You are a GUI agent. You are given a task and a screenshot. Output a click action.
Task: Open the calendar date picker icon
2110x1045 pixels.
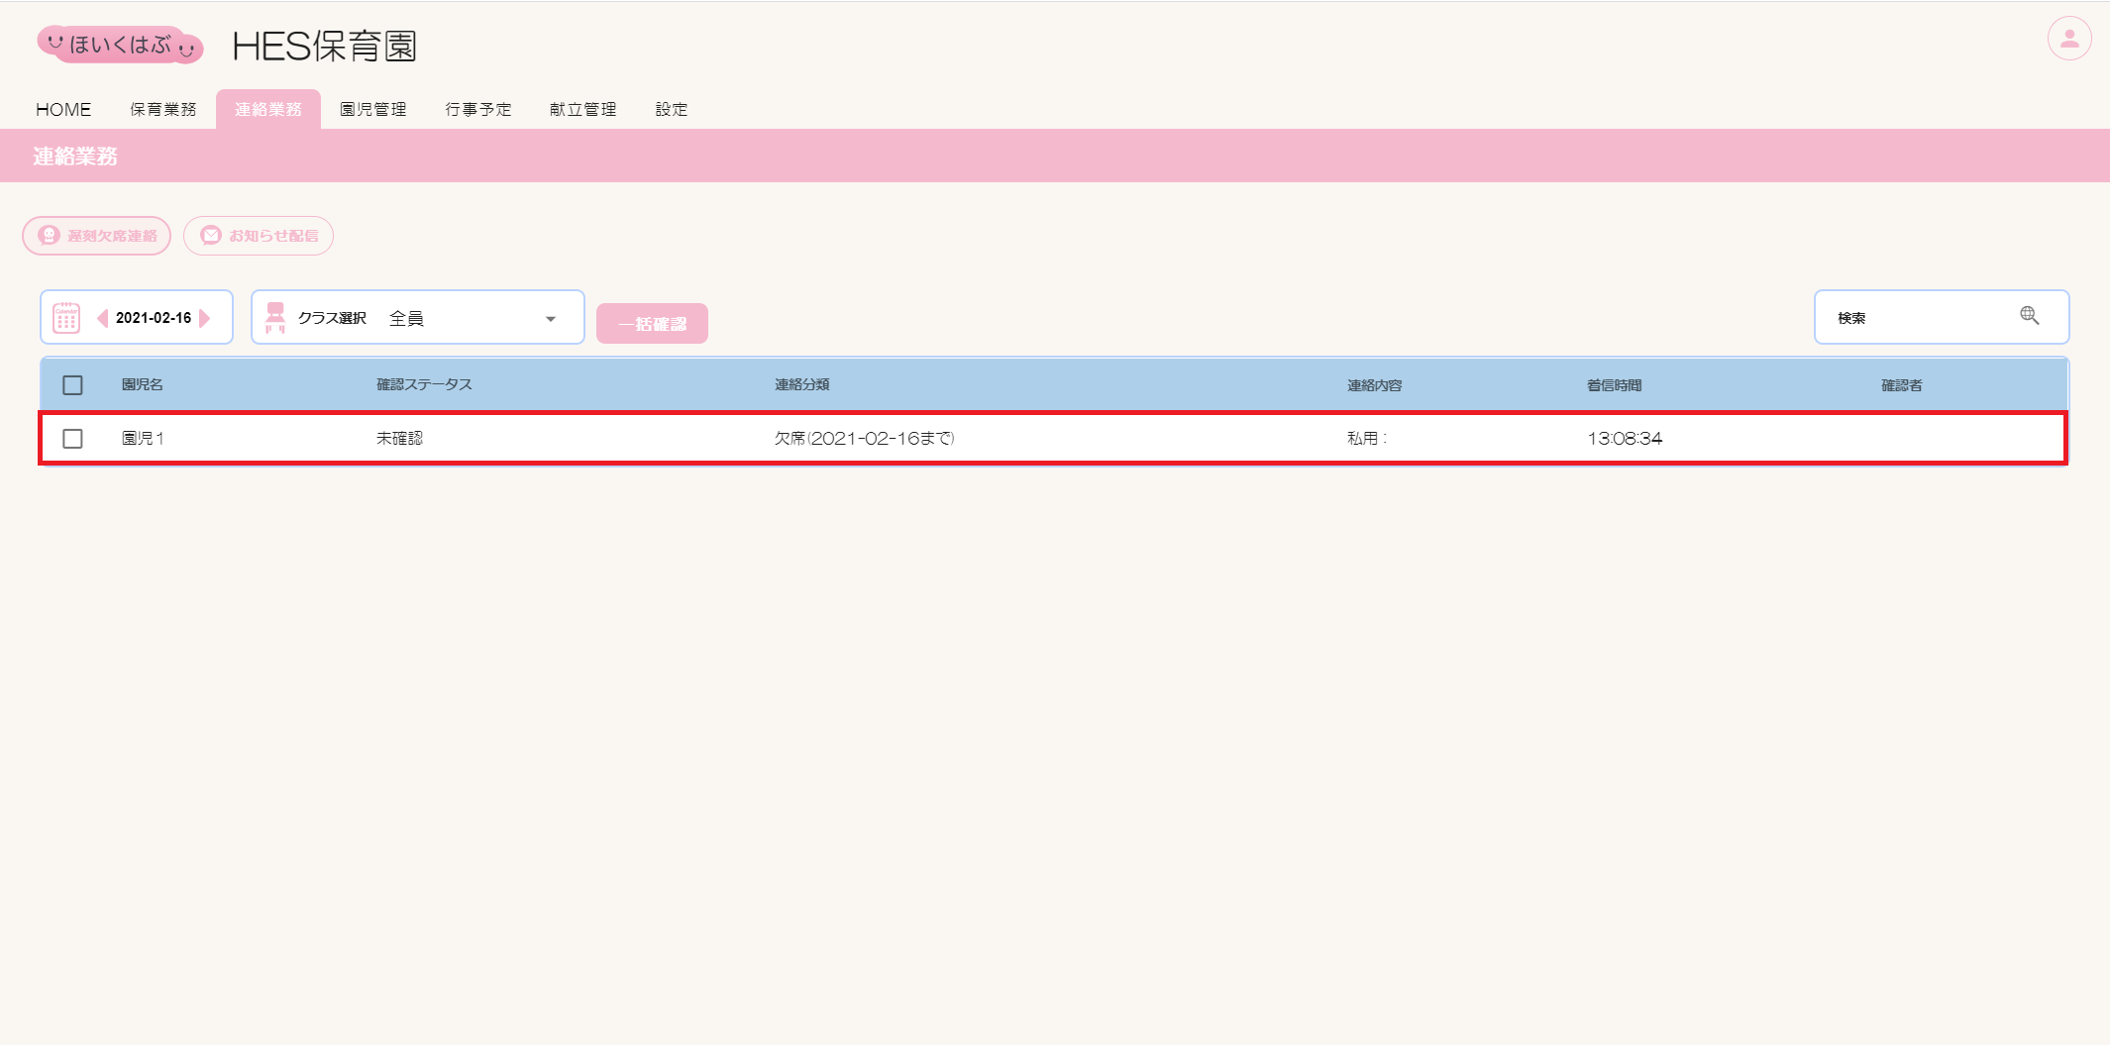tap(66, 318)
